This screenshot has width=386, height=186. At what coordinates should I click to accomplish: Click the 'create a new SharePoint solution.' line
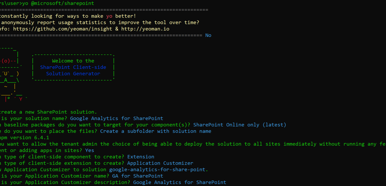tap(49, 112)
